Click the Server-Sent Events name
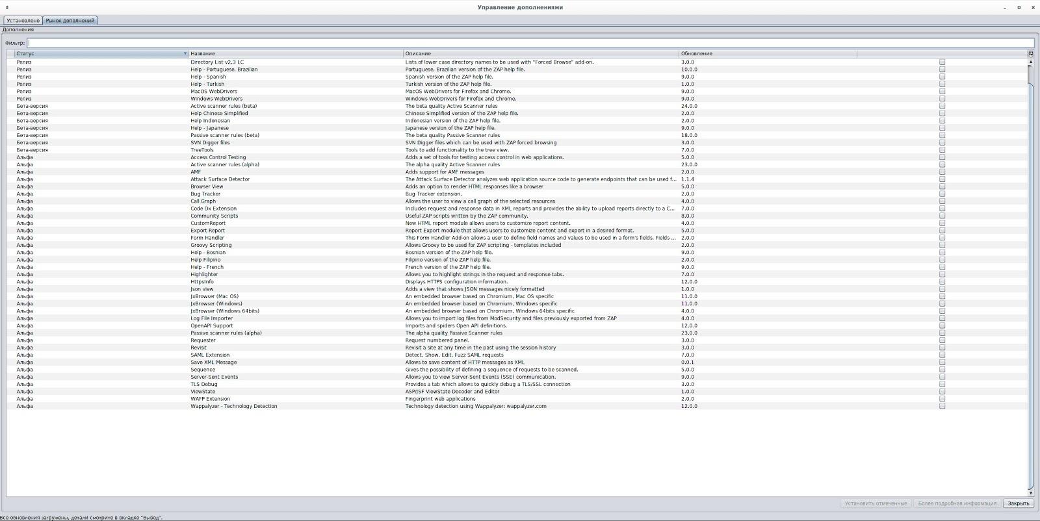 point(214,377)
